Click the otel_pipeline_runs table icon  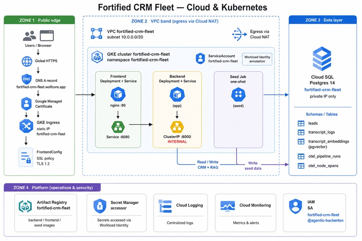(x=301, y=156)
